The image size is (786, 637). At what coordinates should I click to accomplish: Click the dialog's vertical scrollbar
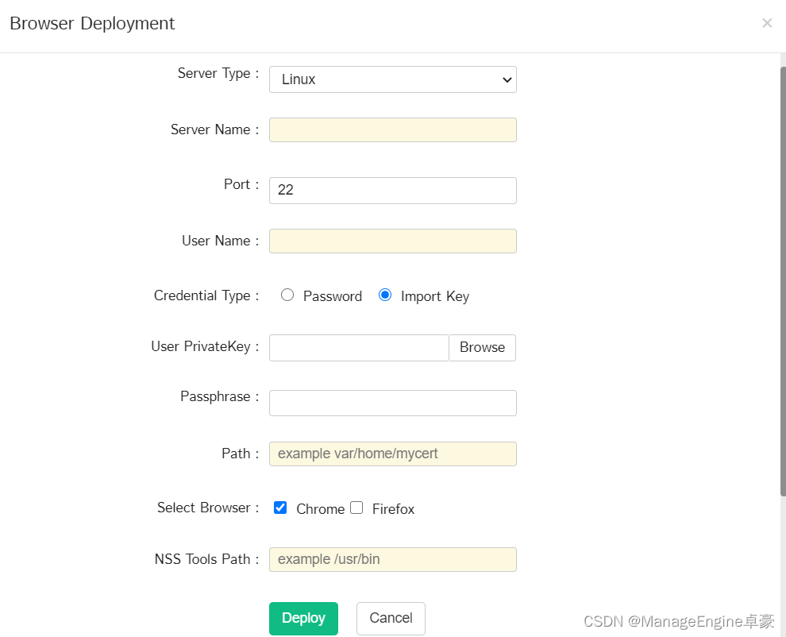click(783, 281)
